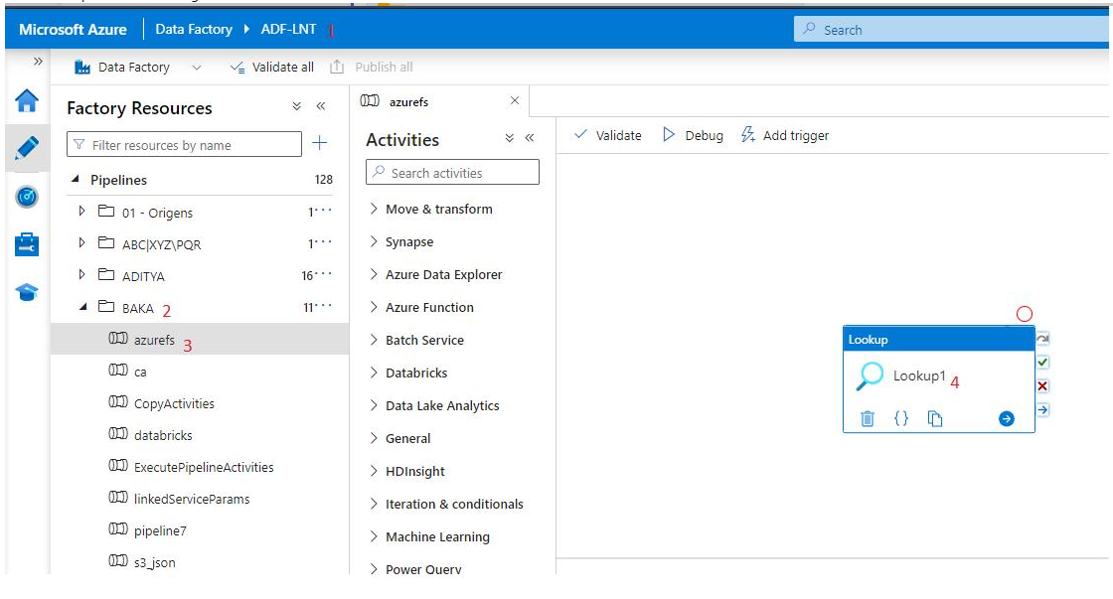Click the Data Factory icon in toolbar

point(82,68)
